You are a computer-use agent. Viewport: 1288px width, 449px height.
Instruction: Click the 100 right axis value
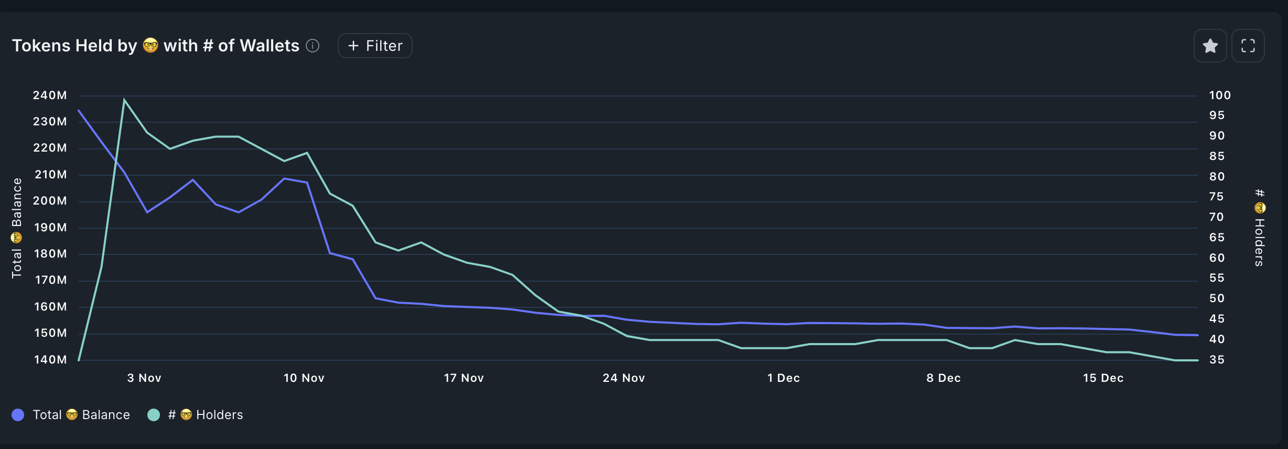(x=1220, y=95)
